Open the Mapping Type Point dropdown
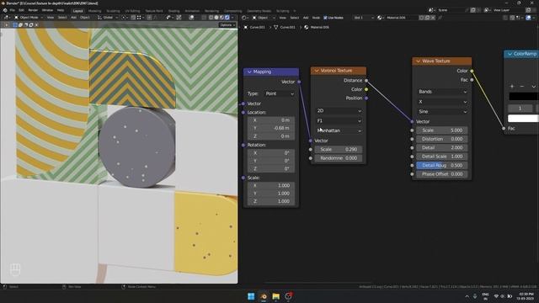This screenshot has width=539, height=303. pyautogui.click(x=280, y=93)
